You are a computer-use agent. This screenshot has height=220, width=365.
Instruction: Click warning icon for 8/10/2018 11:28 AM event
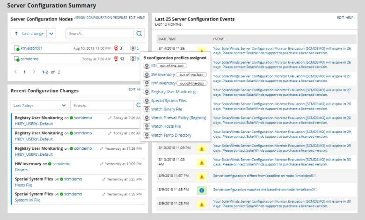202,162
